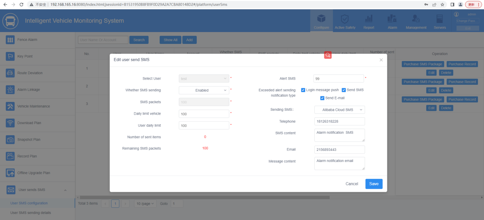
Task: Click the red search magnifier icon
Action: coord(328,55)
